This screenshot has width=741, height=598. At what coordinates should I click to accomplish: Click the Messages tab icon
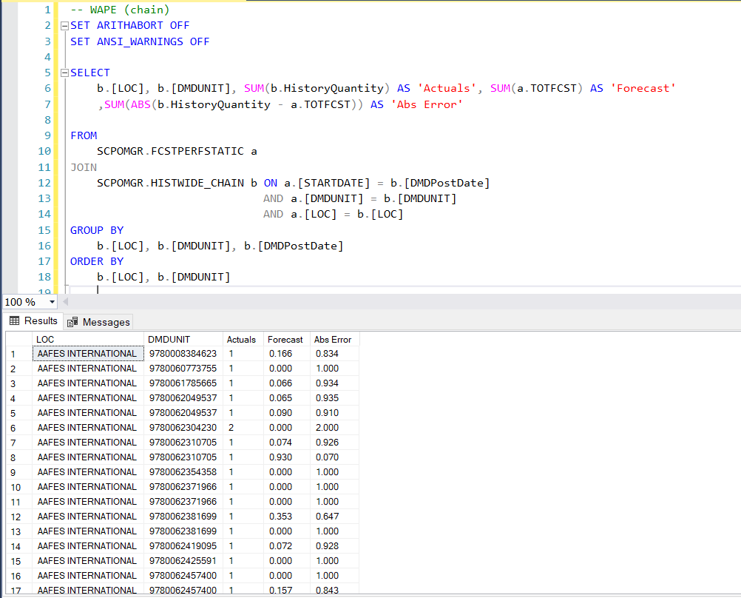click(x=72, y=322)
